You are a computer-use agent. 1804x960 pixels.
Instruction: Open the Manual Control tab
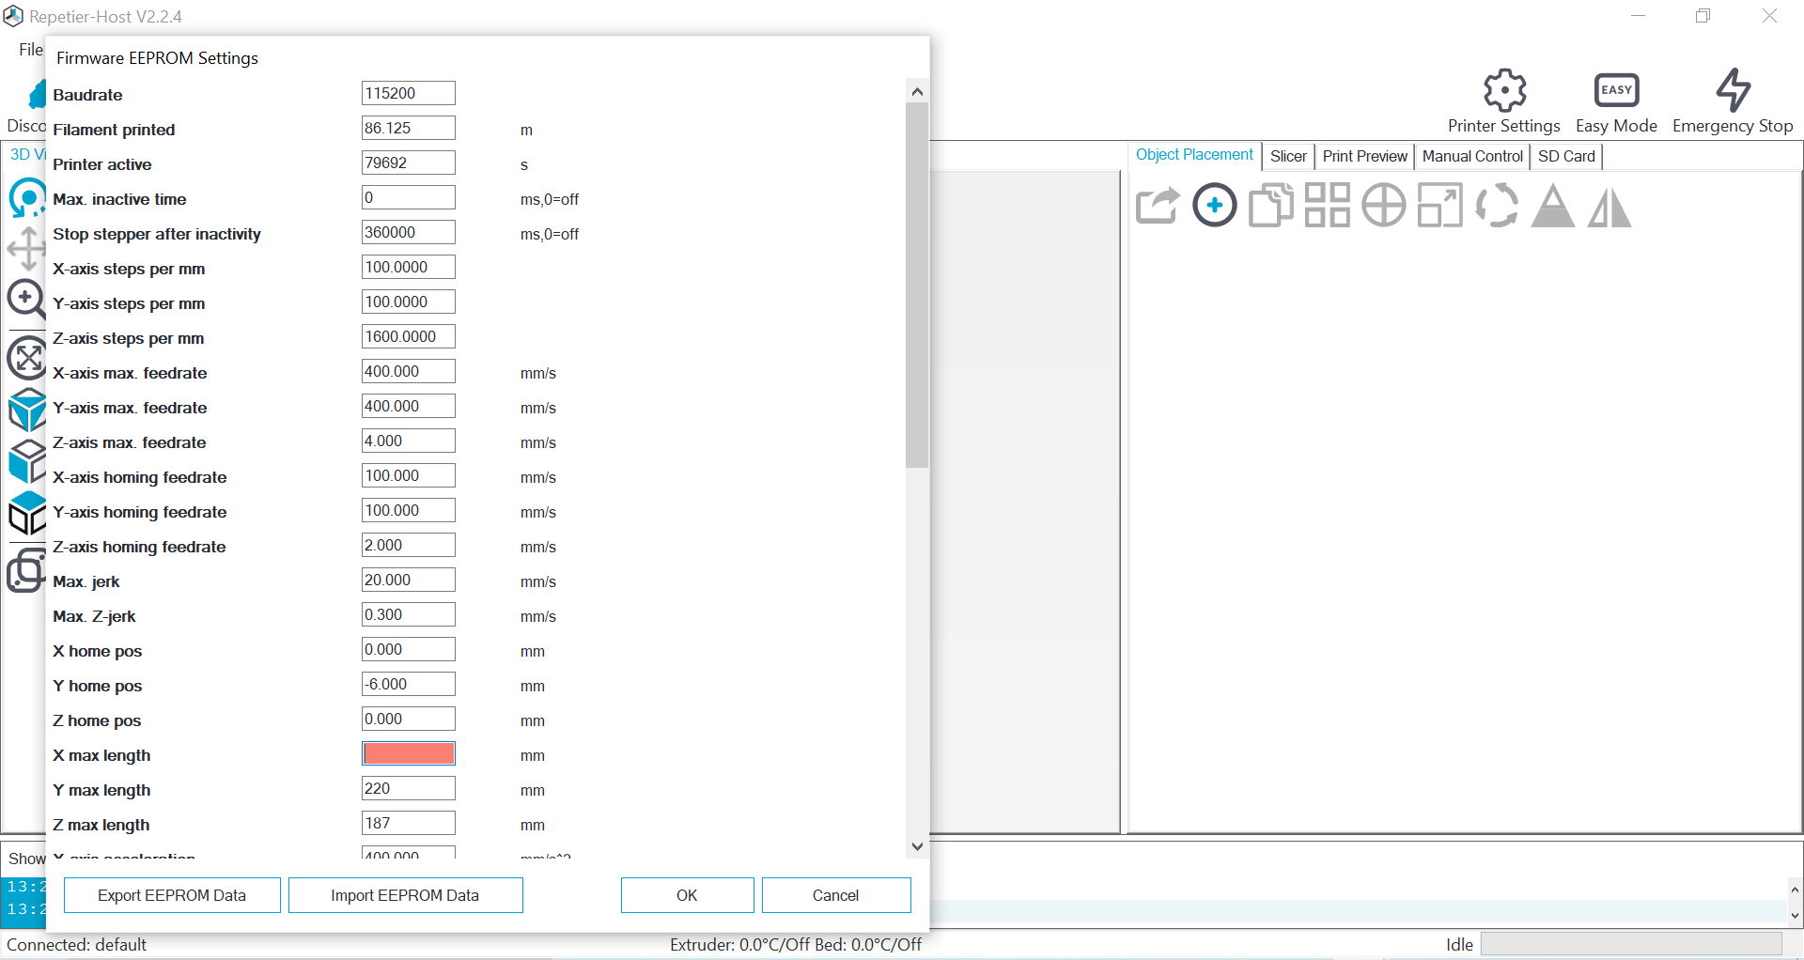pyautogui.click(x=1471, y=156)
